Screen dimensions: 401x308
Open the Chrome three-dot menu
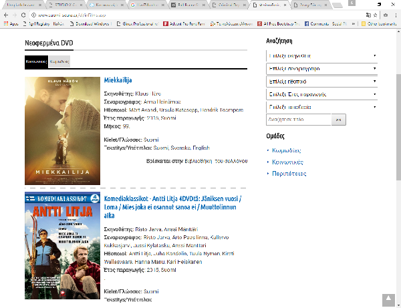[x=396, y=15]
